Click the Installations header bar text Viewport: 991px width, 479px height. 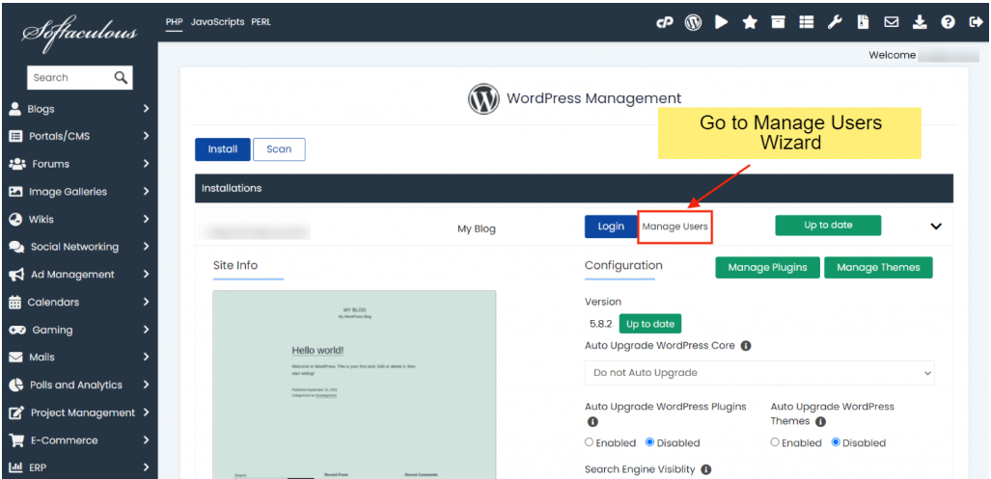click(232, 188)
